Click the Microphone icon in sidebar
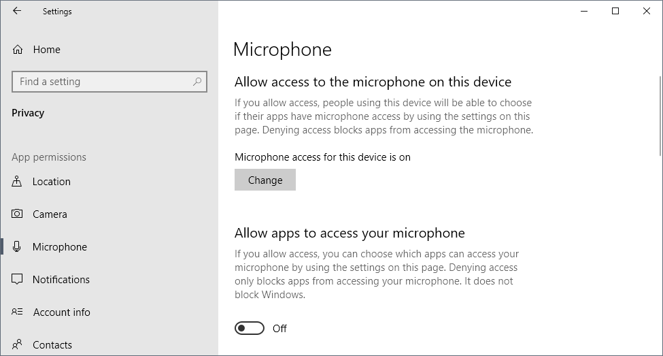Viewport: 663px width, 356px height. [18, 247]
